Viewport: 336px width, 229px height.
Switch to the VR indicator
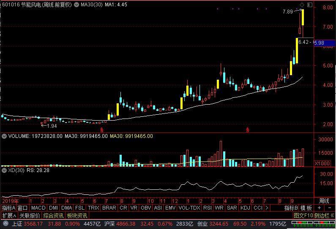(134, 208)
